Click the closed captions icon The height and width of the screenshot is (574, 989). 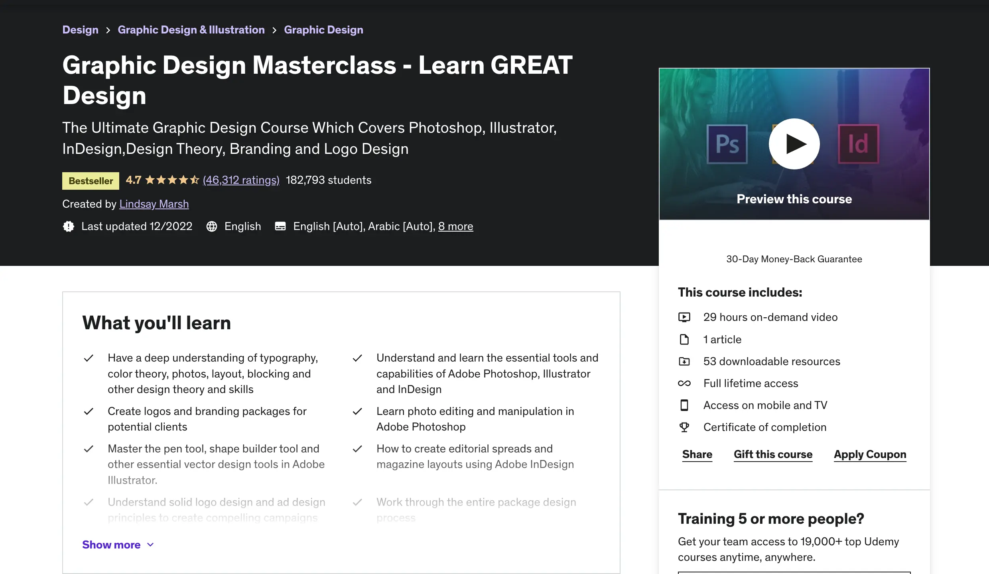[x=280, y=226]
